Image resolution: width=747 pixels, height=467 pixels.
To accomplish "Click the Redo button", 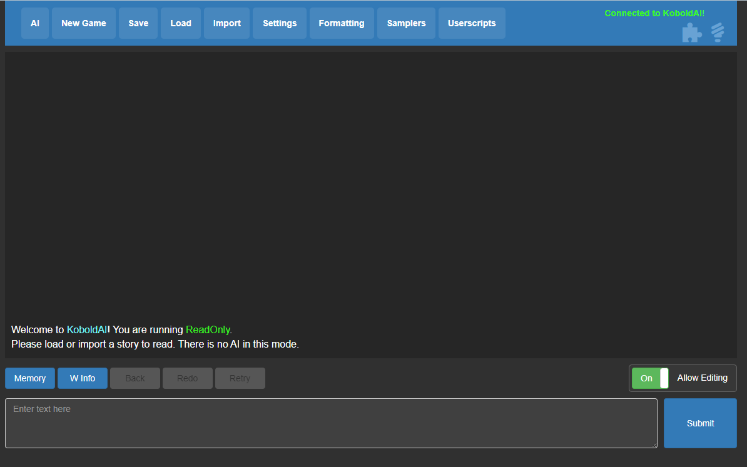I will click(187, 378).
